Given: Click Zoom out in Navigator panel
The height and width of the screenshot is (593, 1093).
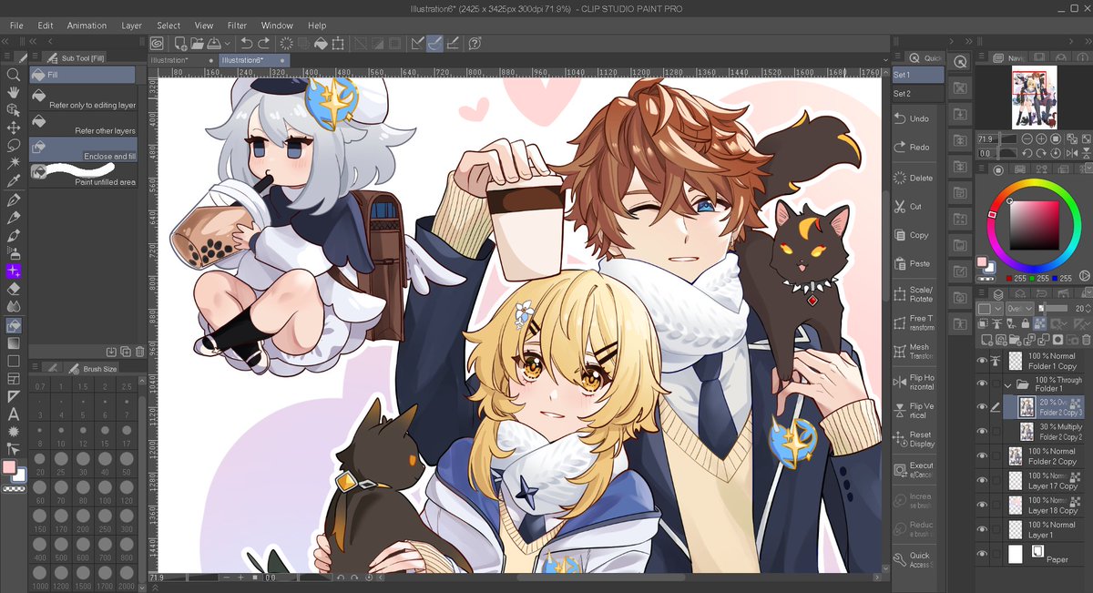Looking at the screenshot, I should point(1028,138).
